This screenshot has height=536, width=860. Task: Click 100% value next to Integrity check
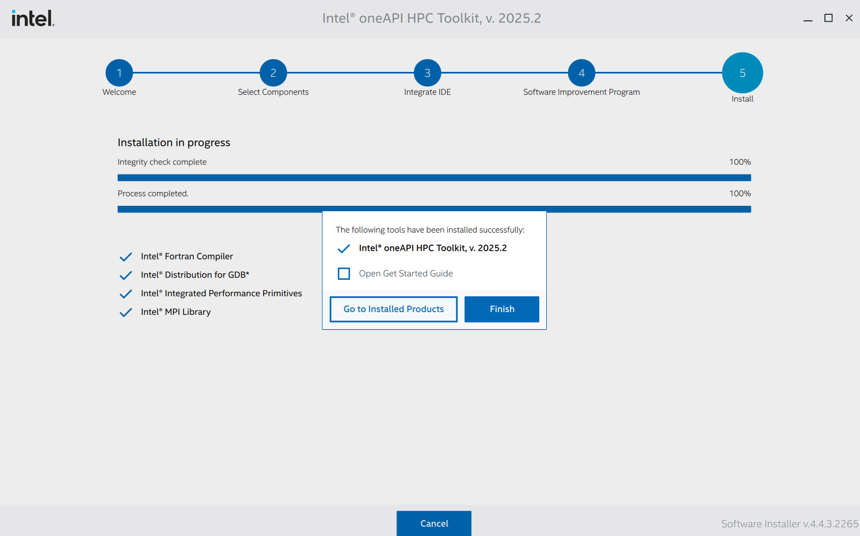[740, 162]
